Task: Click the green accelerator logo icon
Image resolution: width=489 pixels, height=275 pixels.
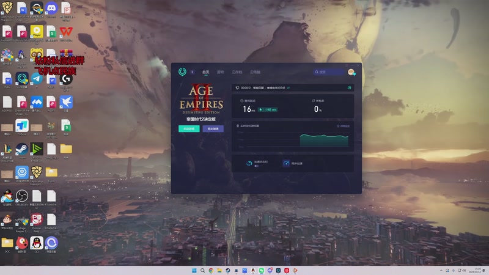Action: coord(182,71)
